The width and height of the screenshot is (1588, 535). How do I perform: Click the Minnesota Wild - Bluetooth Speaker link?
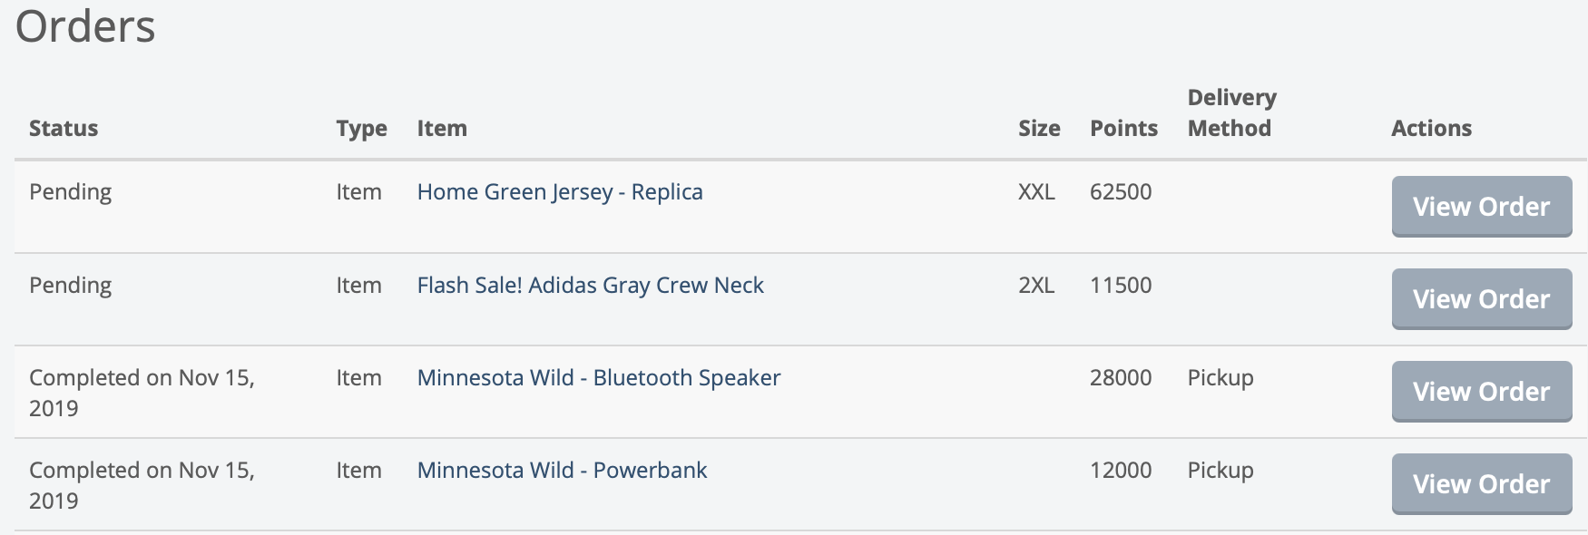(598, 378)
